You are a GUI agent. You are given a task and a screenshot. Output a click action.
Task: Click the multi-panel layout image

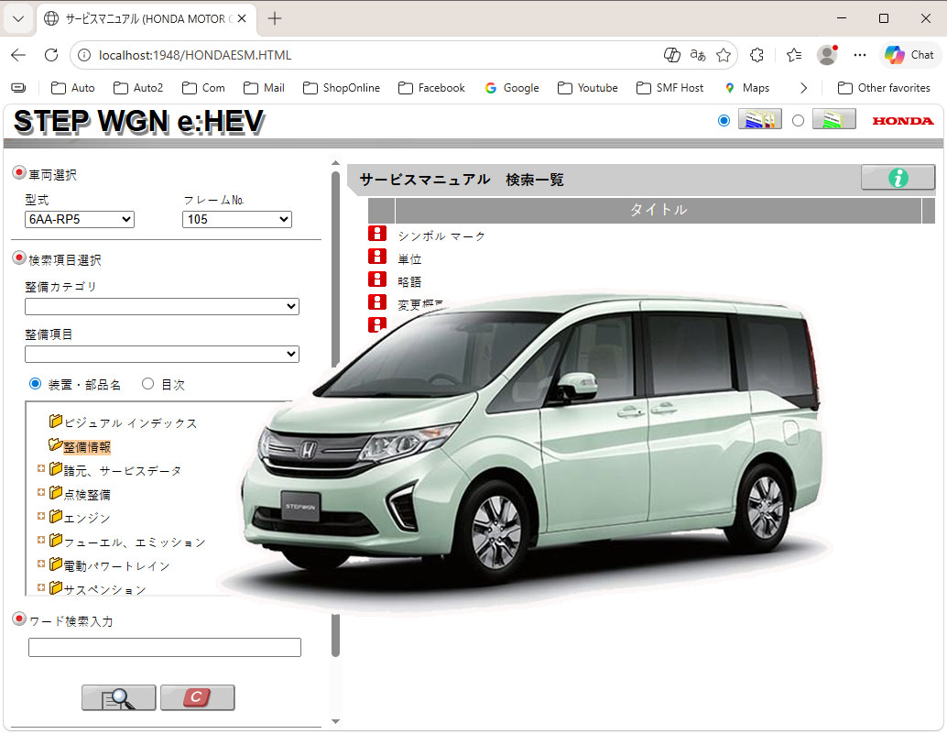click(760, 119)
